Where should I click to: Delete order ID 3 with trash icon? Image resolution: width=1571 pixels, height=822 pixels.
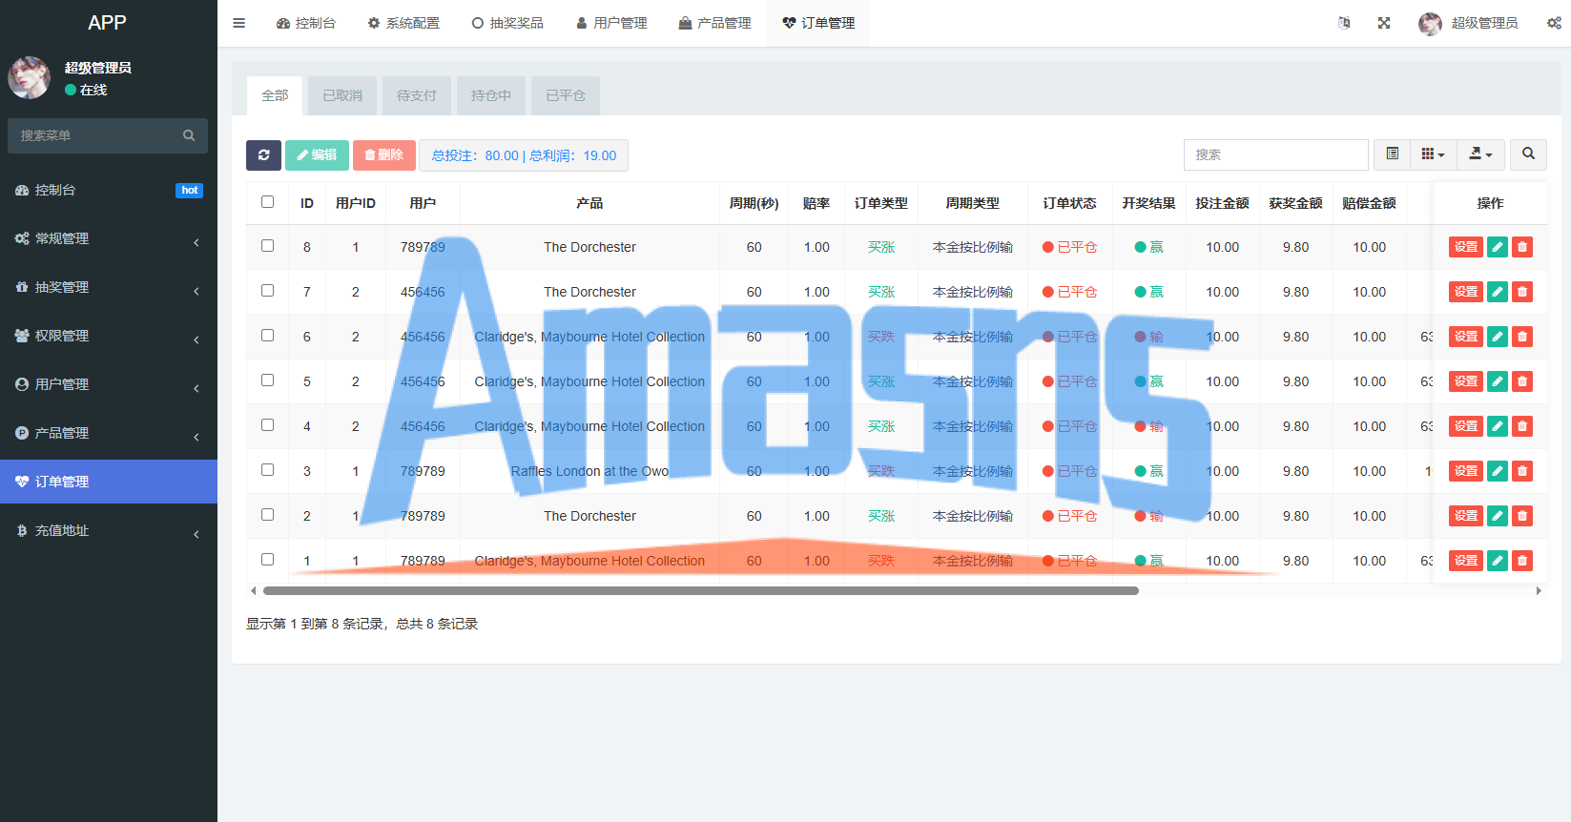click(x=1522, y=471)
